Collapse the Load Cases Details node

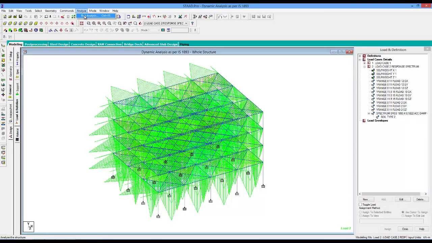[x=360, y=59]
